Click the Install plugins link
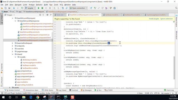 (x=154, y=19)
